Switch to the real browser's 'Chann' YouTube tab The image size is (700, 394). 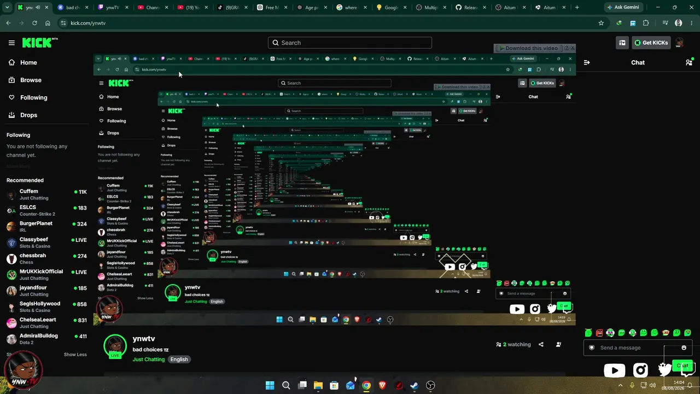[x=152, y=8]
